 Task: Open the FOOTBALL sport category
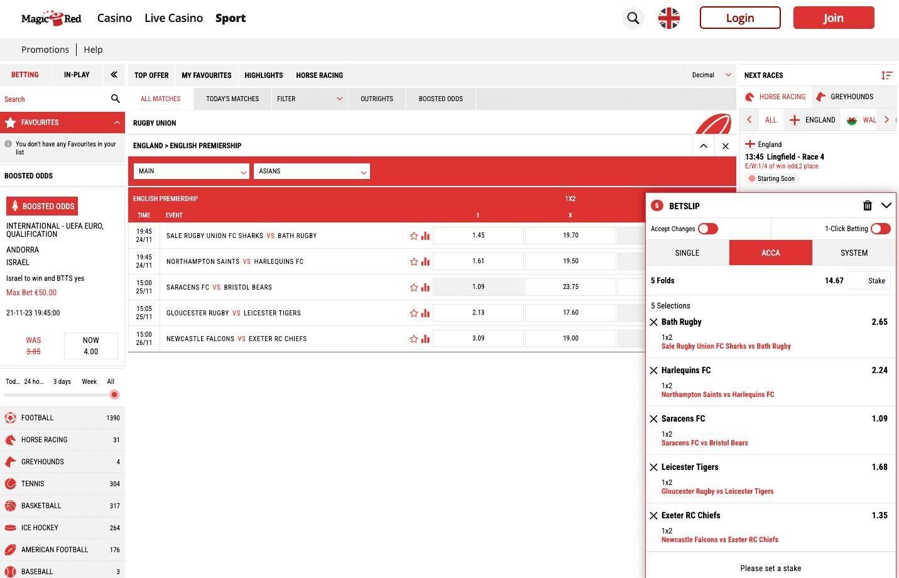click(x=62, y=418)
